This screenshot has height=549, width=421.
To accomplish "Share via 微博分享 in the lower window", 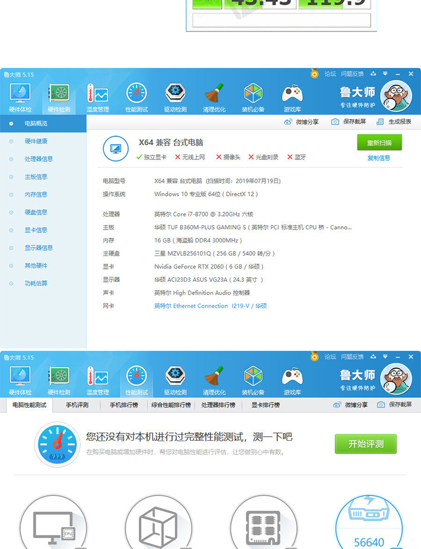I will click(x=351, y=405).
